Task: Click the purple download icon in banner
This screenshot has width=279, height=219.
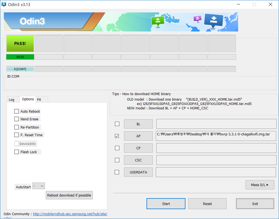Action: pyautogui.click(x=198, y=19)
